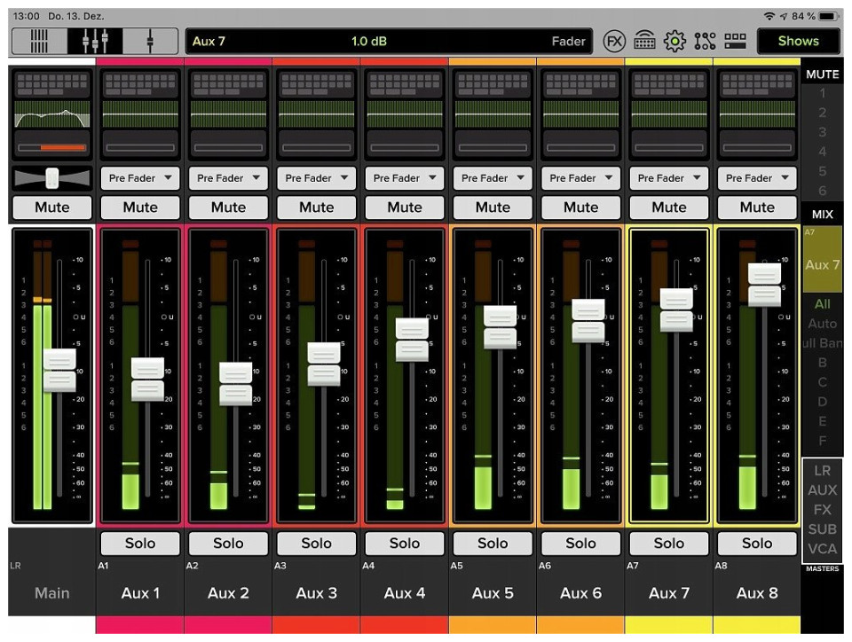Mute the Main LR channel

pos(51,207)
